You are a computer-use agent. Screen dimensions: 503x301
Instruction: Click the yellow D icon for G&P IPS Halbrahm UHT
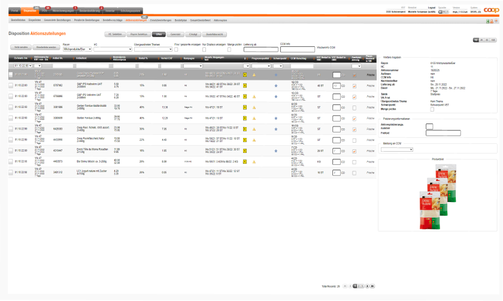pos(245,86)
